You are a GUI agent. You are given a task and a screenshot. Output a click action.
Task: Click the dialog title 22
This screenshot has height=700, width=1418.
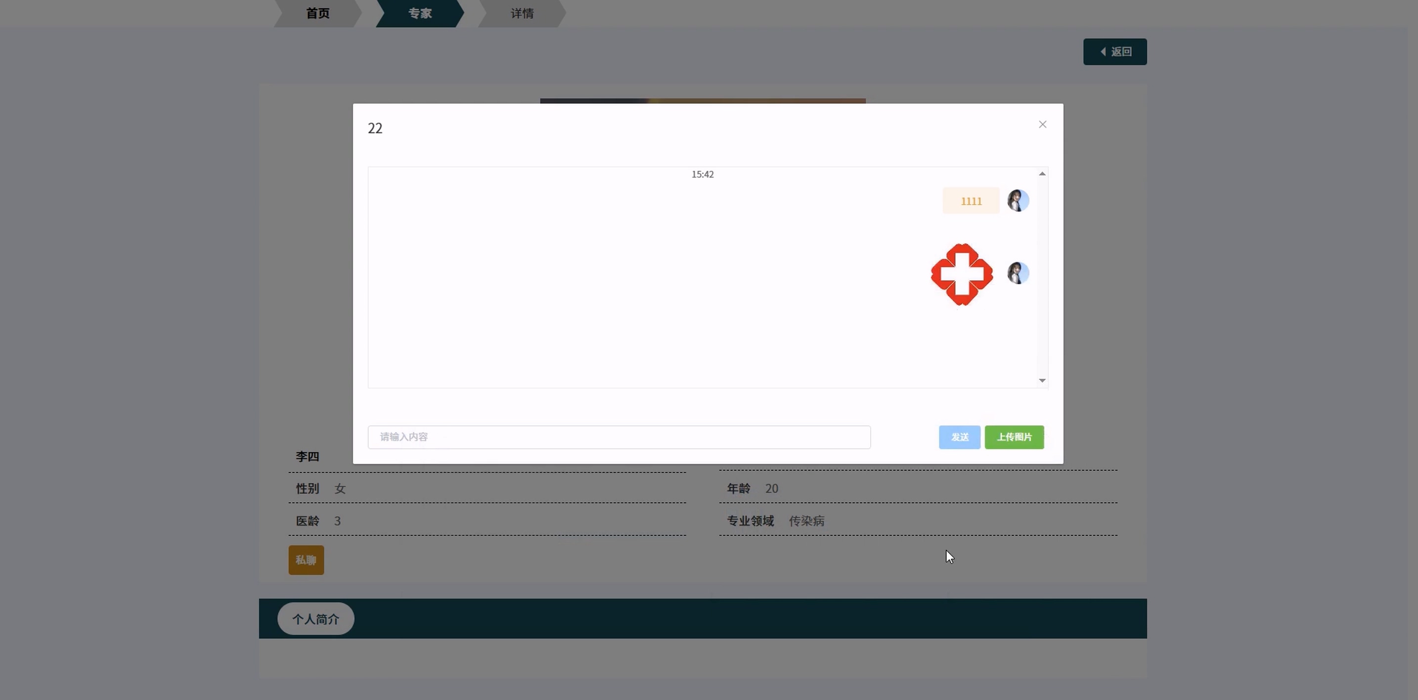(375, 128)
